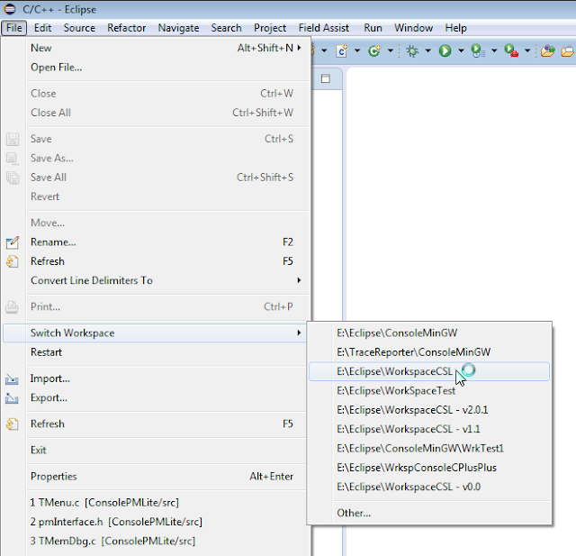Image resolution: width=576 pixels, height=556 pixels.
Task: Select workspace E:\Eclipse\WorkSpaceTest
Action: [x=429, y=391]
